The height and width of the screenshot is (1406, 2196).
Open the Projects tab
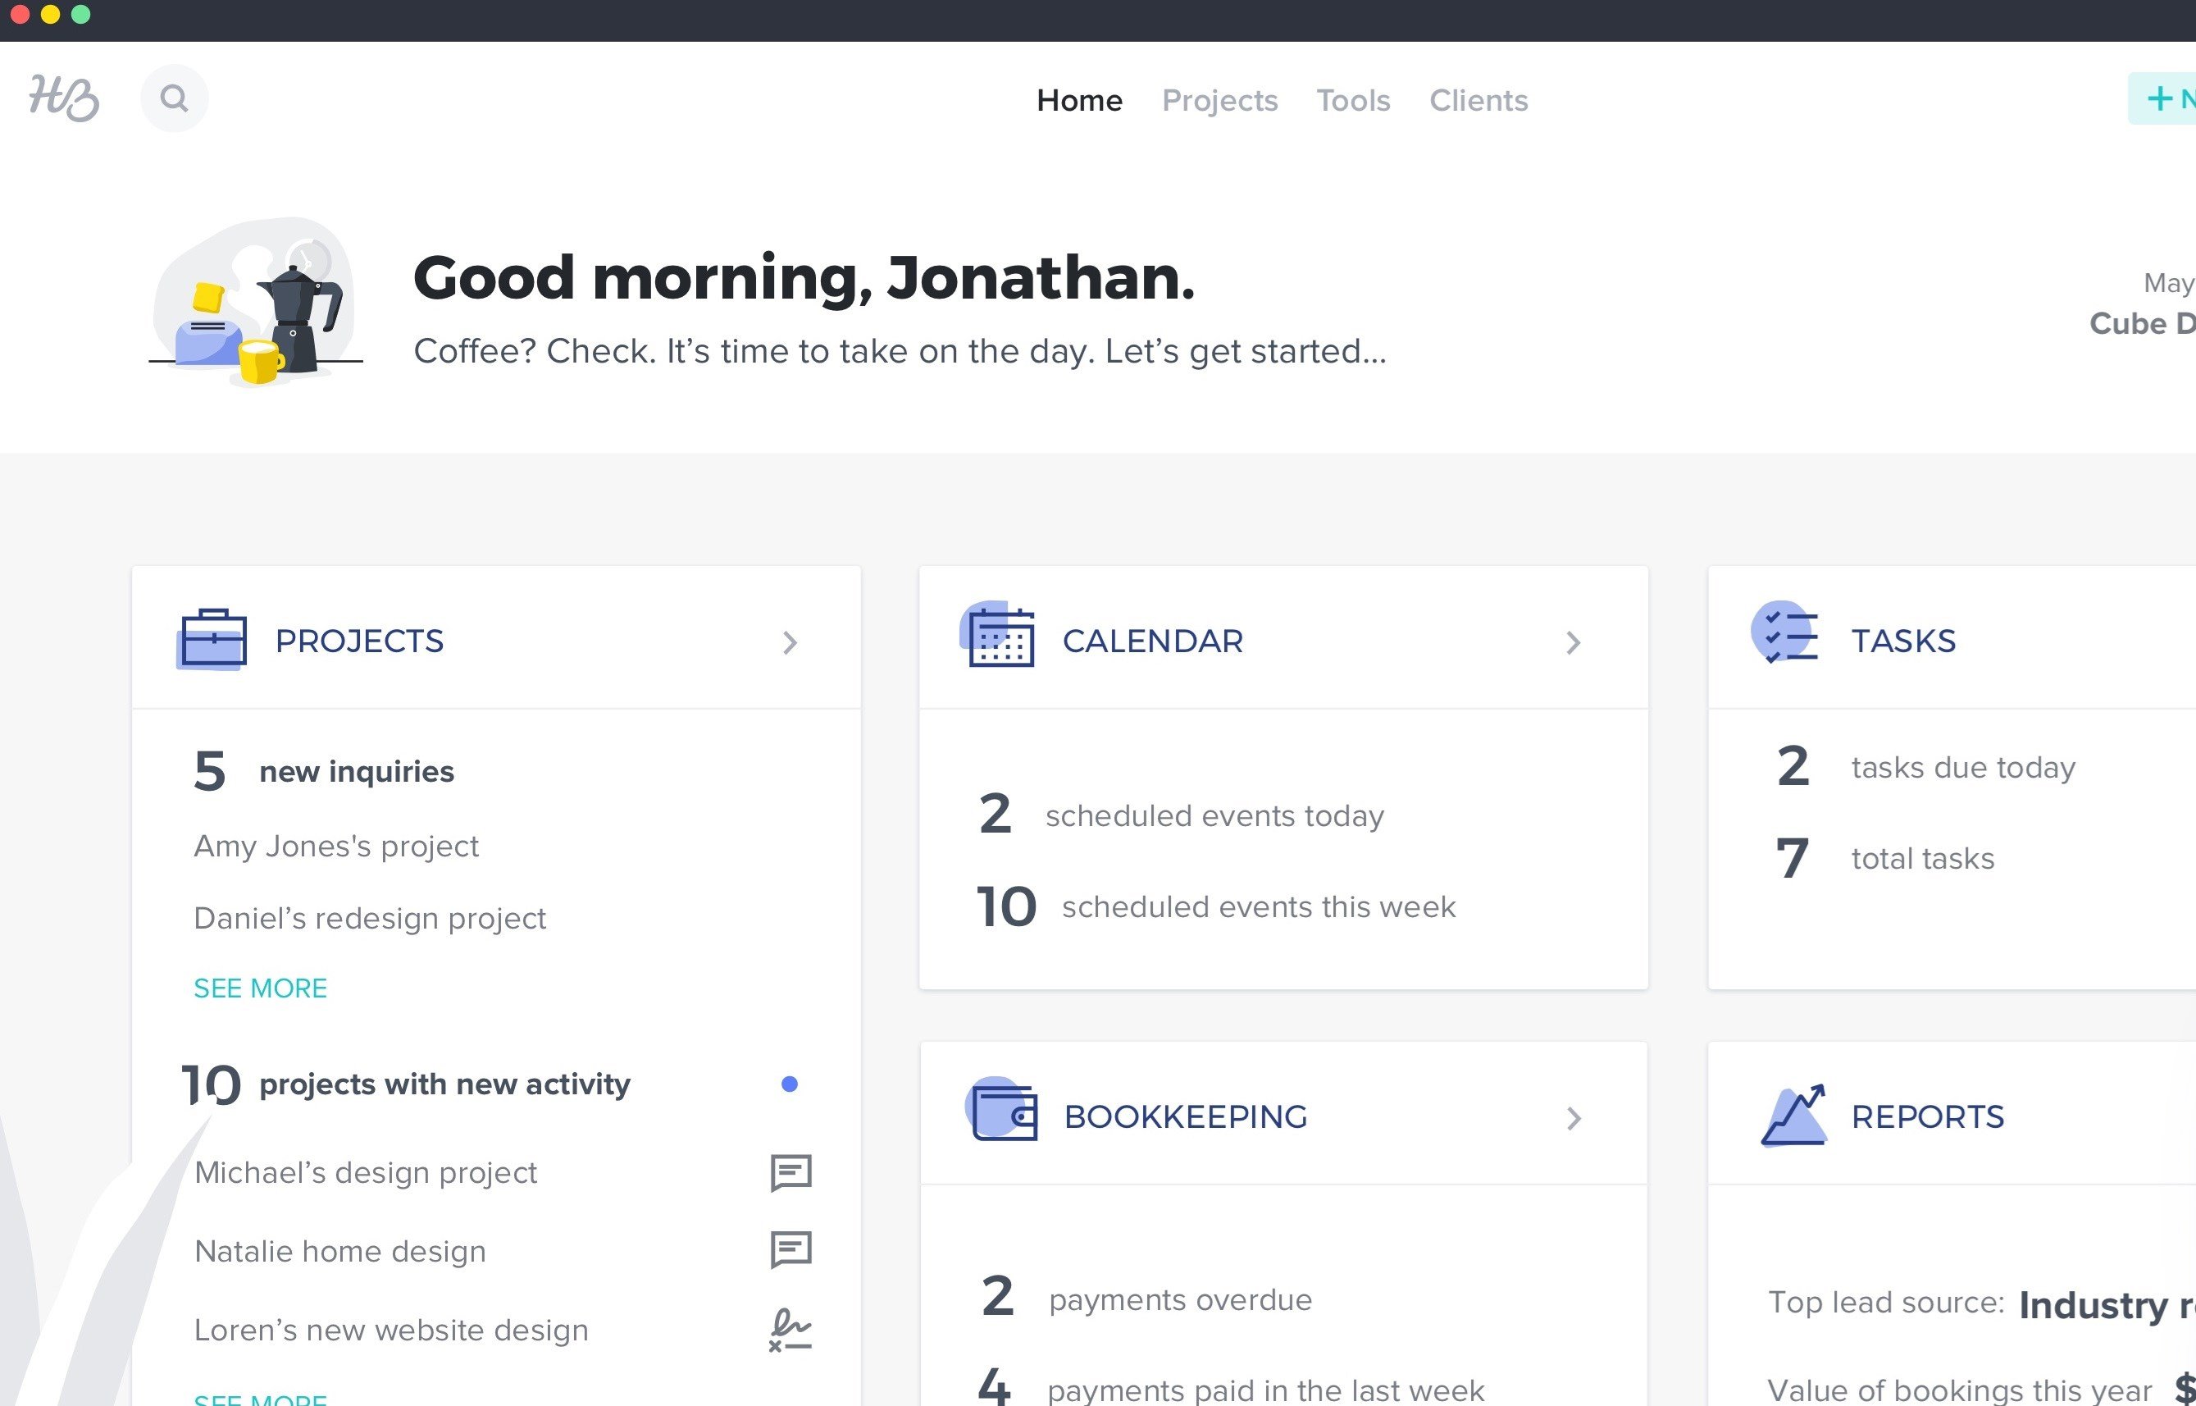click(x=1218, y=101)
